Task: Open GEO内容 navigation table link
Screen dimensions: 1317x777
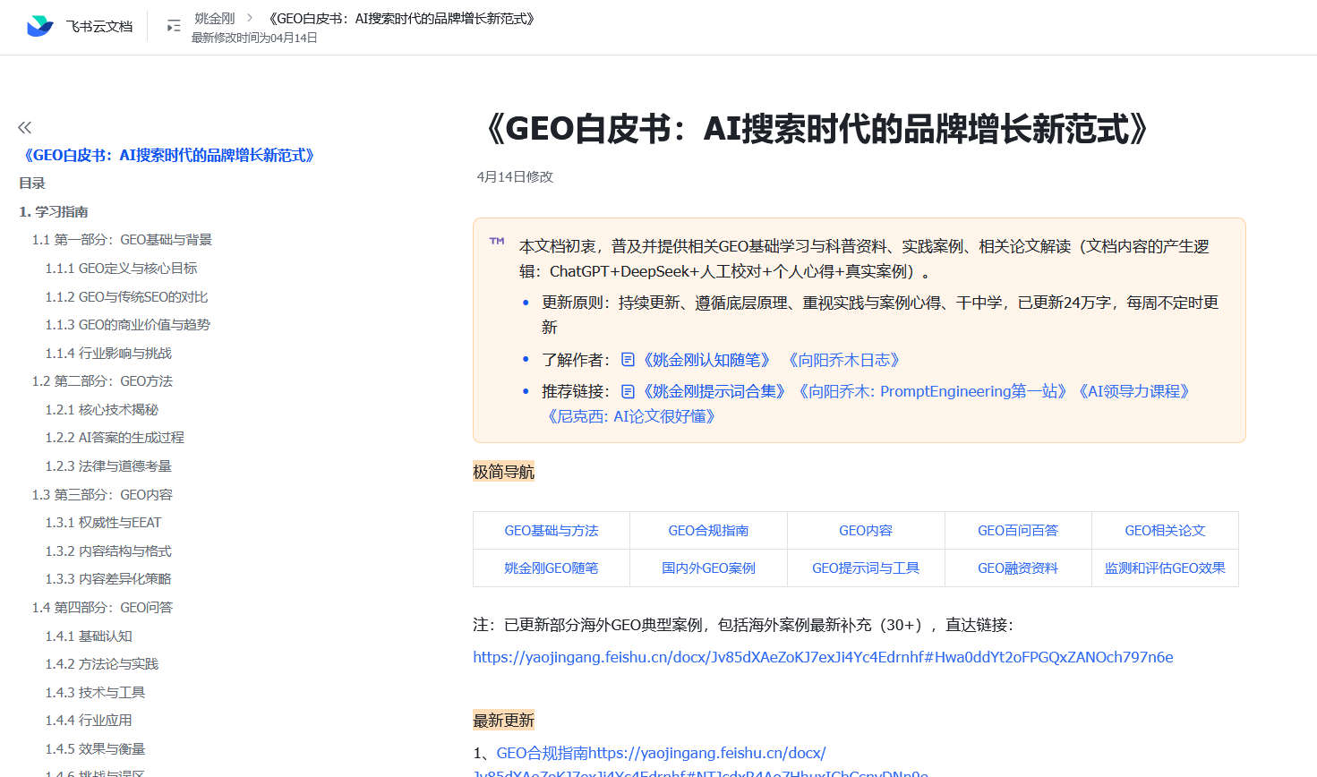Action: coord(866,531)
